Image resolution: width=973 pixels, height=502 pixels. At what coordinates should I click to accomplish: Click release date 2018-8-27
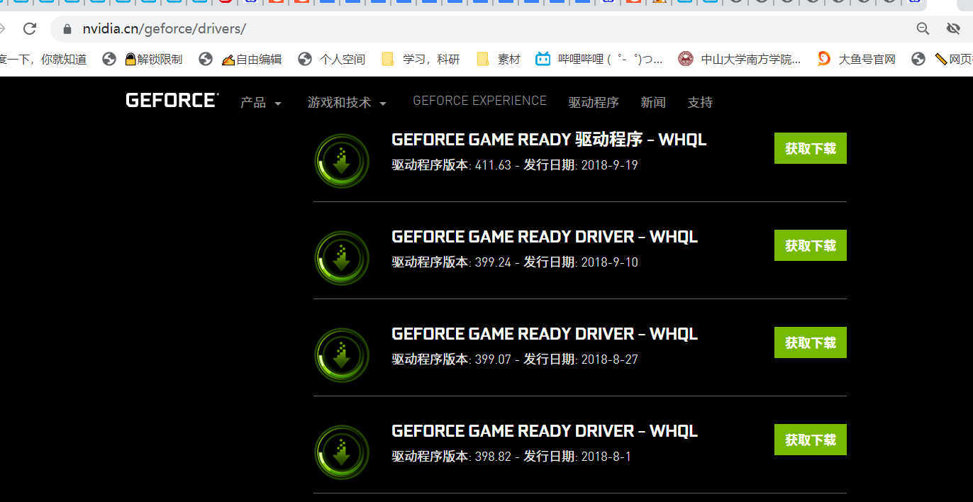click(x=609, y=359)
